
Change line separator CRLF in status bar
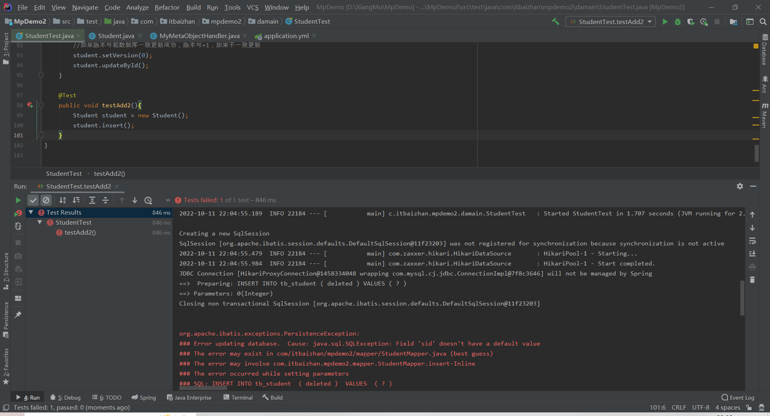[x=679, y=408]
